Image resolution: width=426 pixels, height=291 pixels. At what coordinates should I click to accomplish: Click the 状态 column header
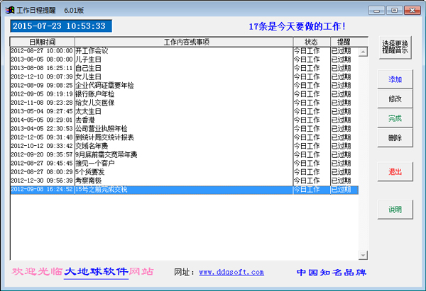tap(311, 42)
